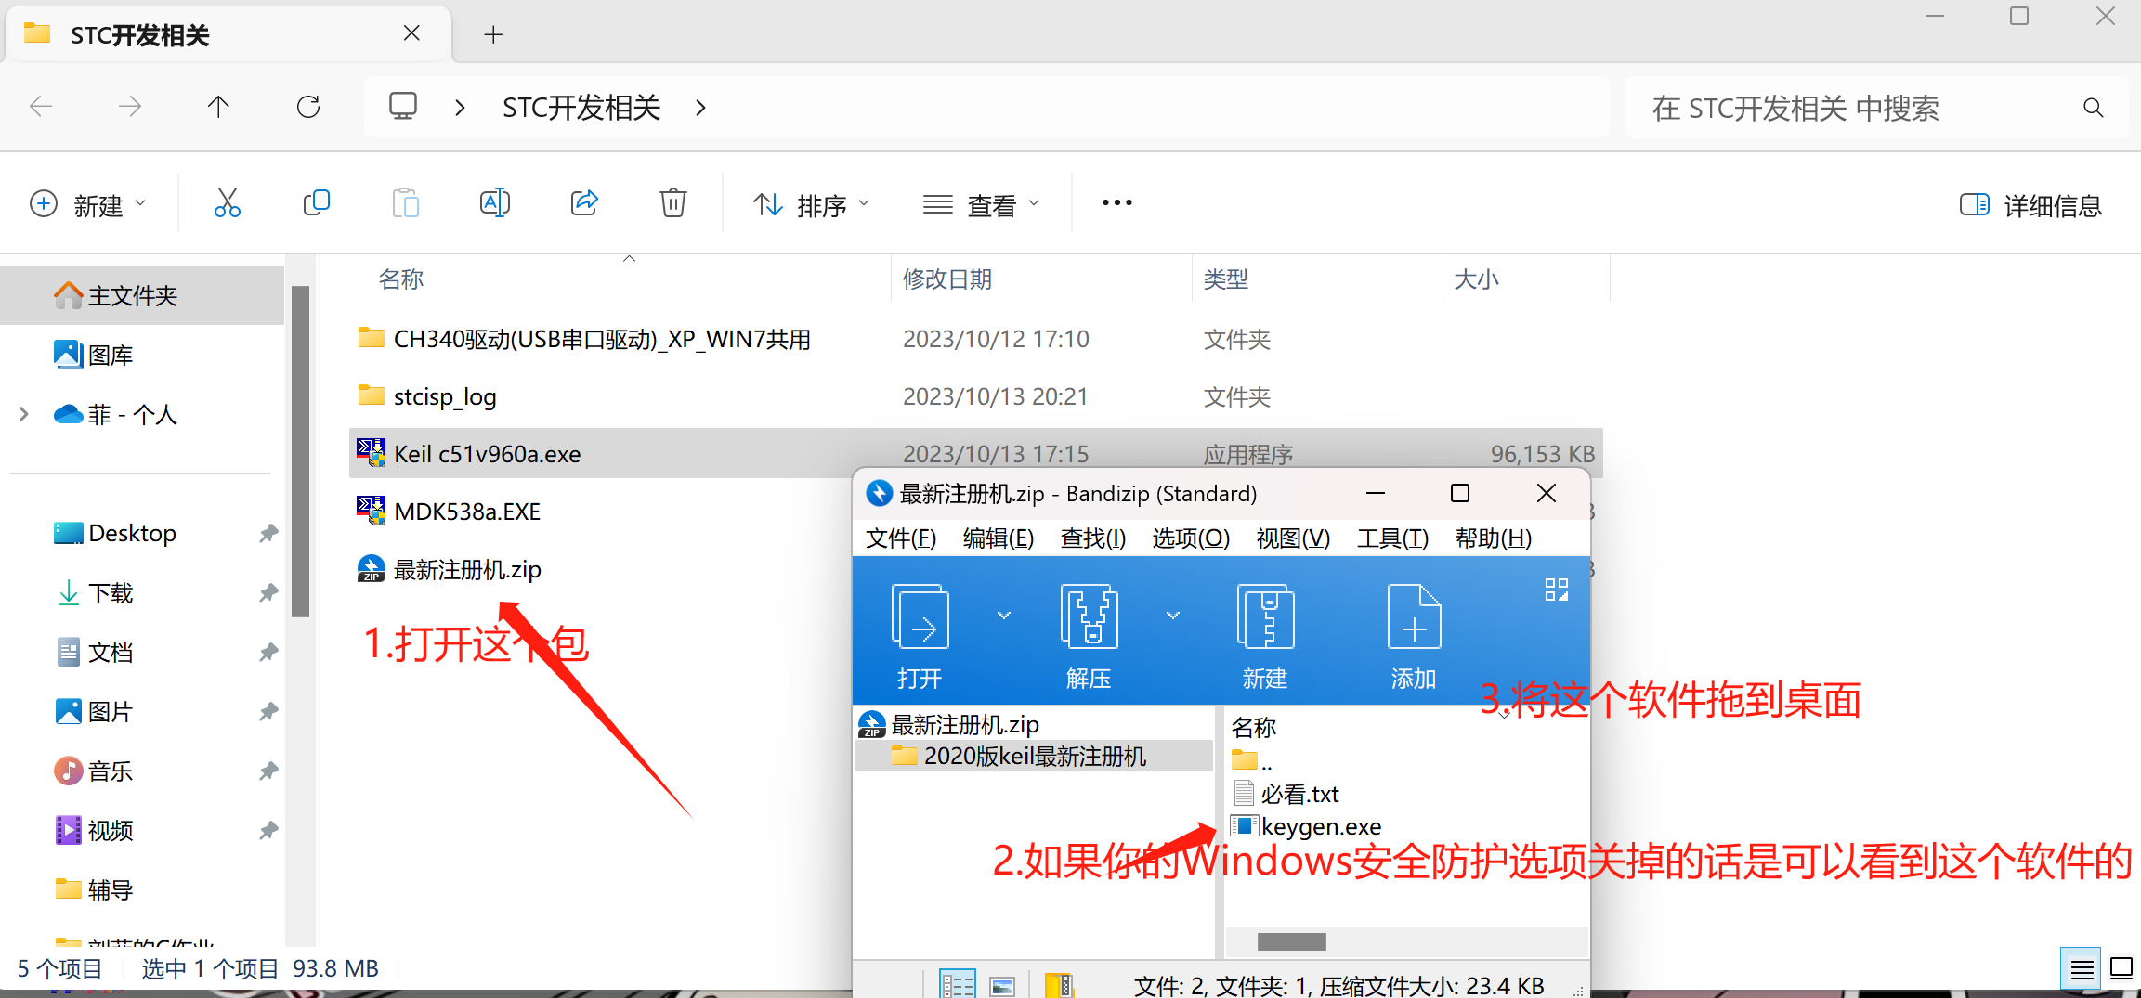Image resolution: width=2141 pixels, height=998 pixels.
Task: Go back with the left arrow navigation button
Action: click(41, 108)
